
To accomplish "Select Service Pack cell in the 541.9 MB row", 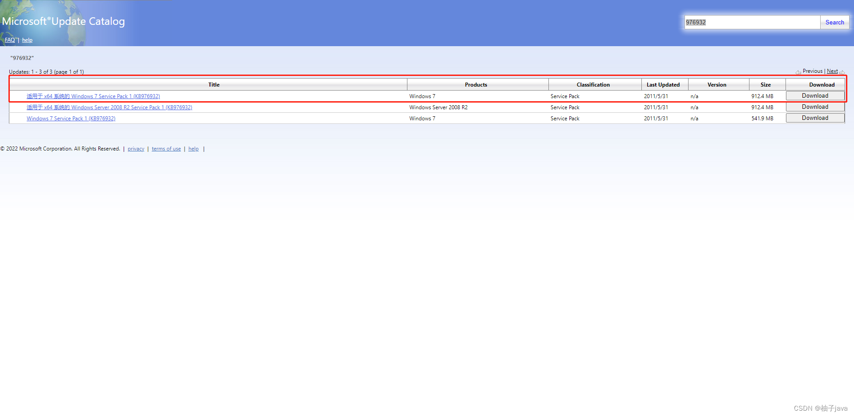I will click(565, 119).
